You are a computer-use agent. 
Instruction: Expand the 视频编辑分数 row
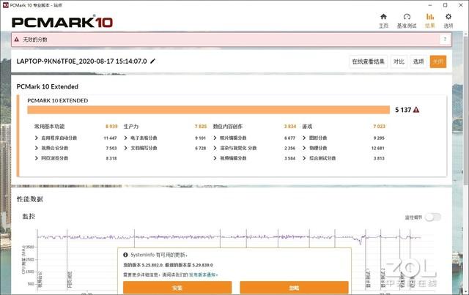click(x=215, y=158)
